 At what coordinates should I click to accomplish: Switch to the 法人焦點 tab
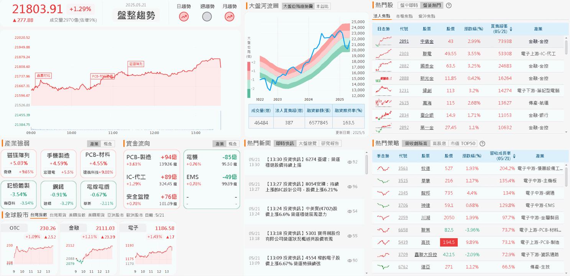tap(382, 16)
